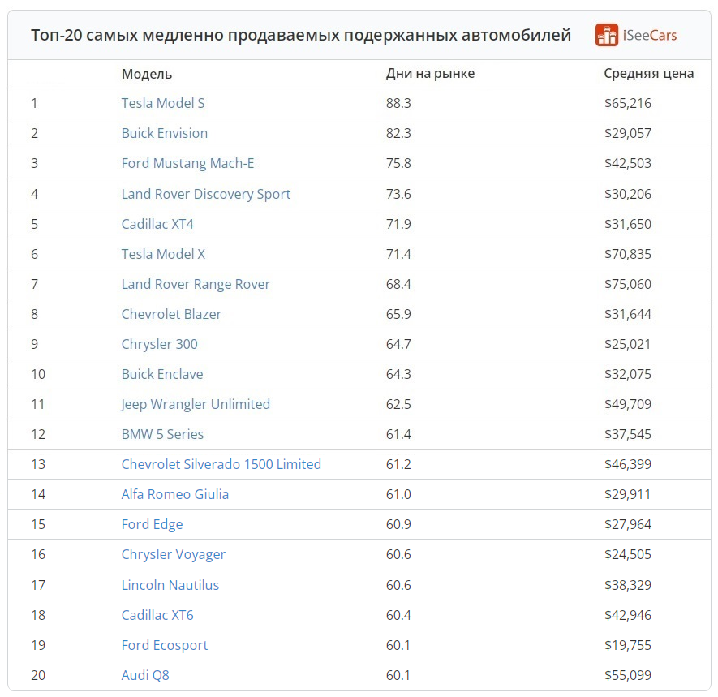Select the 71.9 days value
Screen dimensions: 718x697
(398, 225)
